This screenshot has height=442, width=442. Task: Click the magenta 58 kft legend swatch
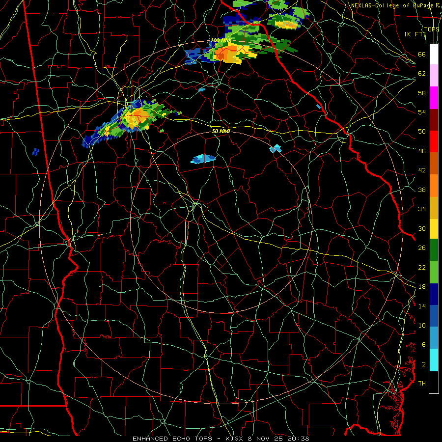[434, 98]
